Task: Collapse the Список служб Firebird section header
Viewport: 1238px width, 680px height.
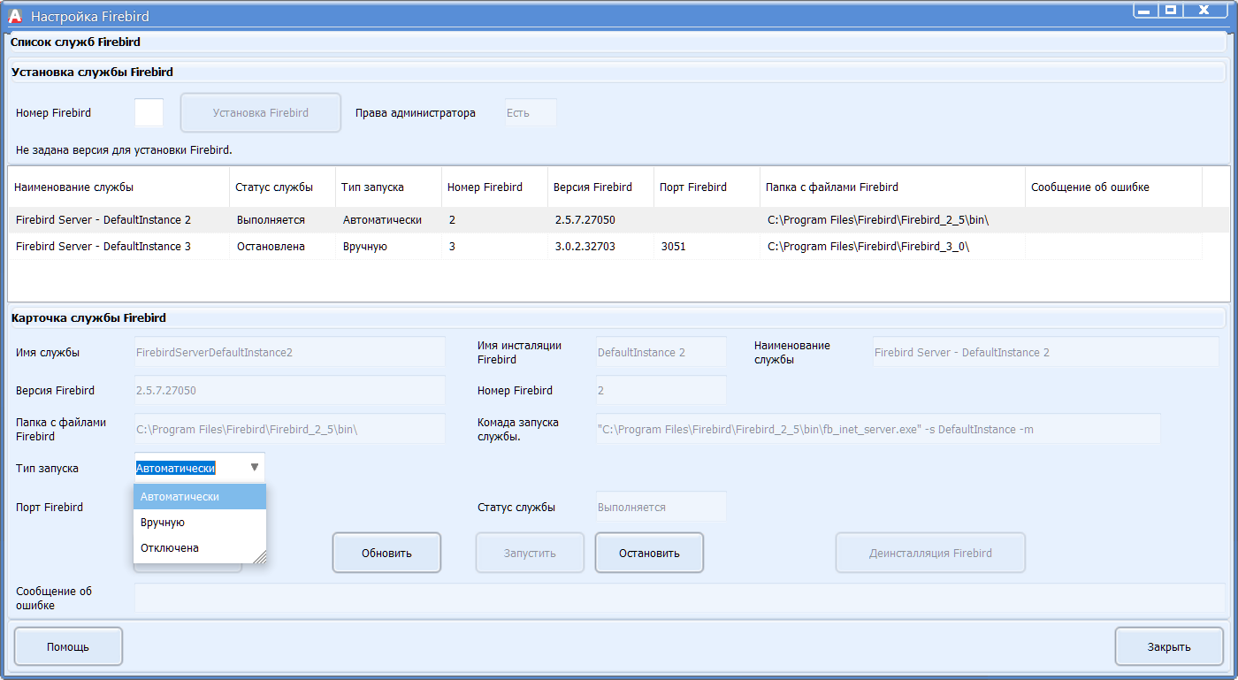Action: pos(616,42)
